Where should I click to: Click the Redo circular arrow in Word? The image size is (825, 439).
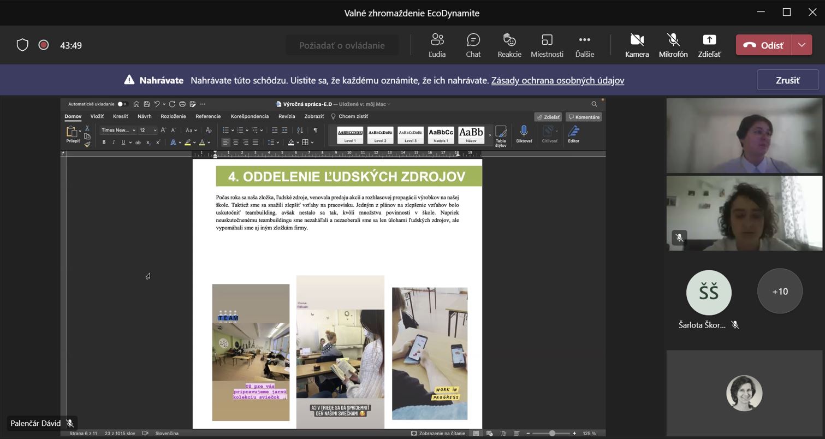172,104
